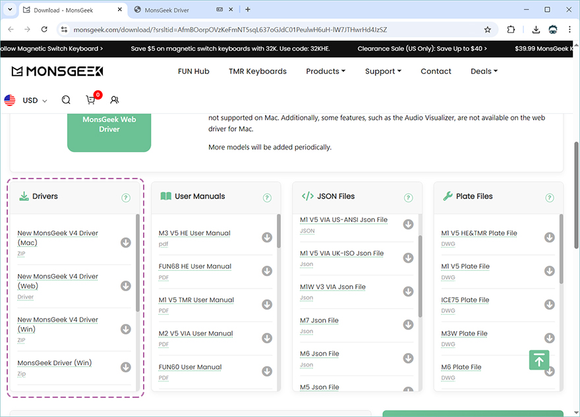Expand the Deals dropdown menu
Screen dimensions: 580x417
pos(484,71)
